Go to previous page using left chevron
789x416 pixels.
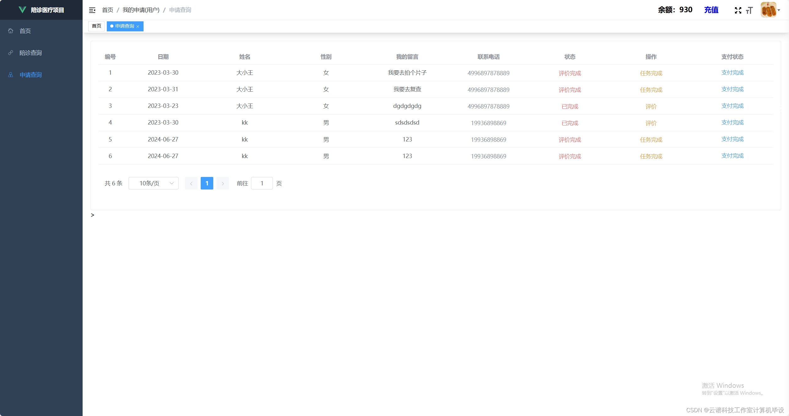[191, 183]
